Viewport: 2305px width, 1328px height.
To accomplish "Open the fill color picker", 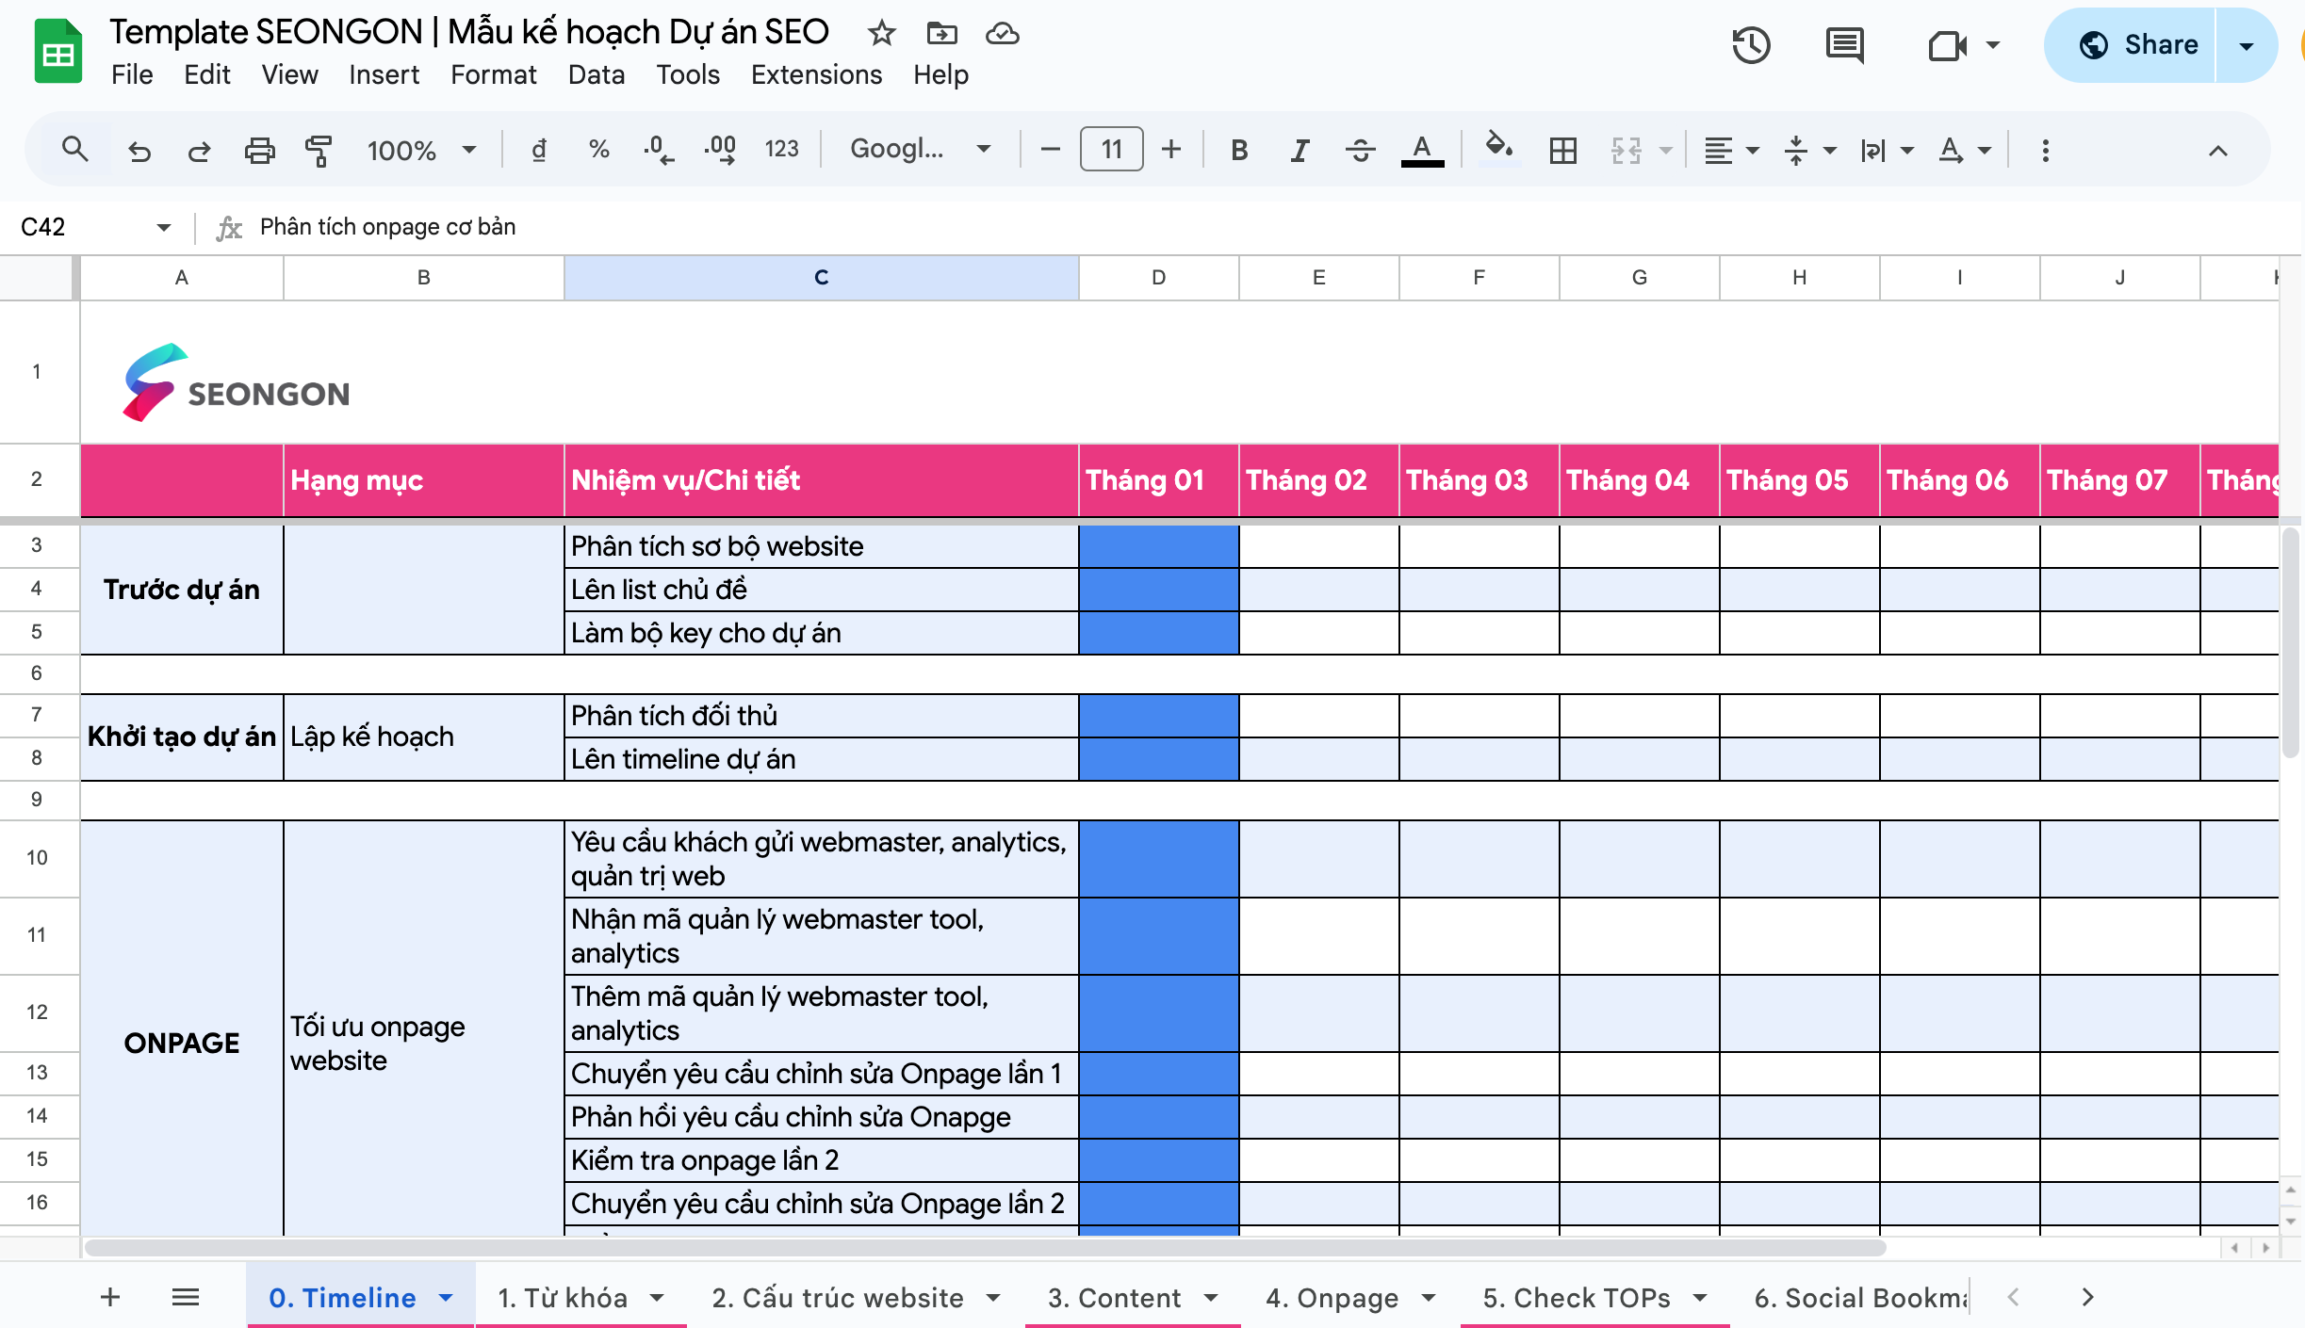I will click(x=1498, y=149).
